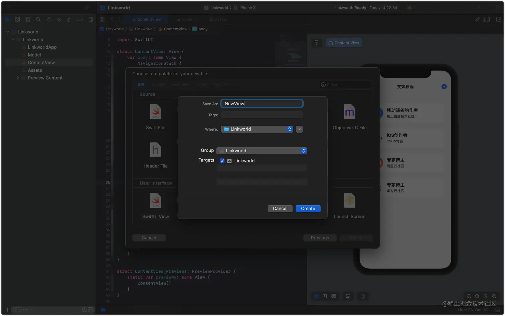The height and width of the screenshot is (316, 505).
Task: Select Model file in the navigator
Action: [x=34, y=55]
